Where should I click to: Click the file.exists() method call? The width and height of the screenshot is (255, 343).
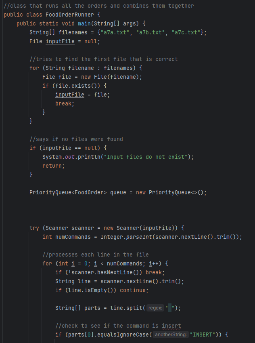point(70,86)
